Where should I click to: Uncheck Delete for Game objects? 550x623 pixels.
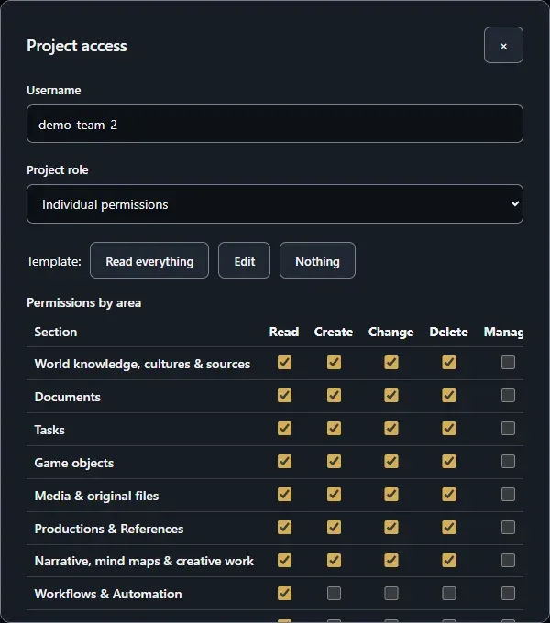449,461
